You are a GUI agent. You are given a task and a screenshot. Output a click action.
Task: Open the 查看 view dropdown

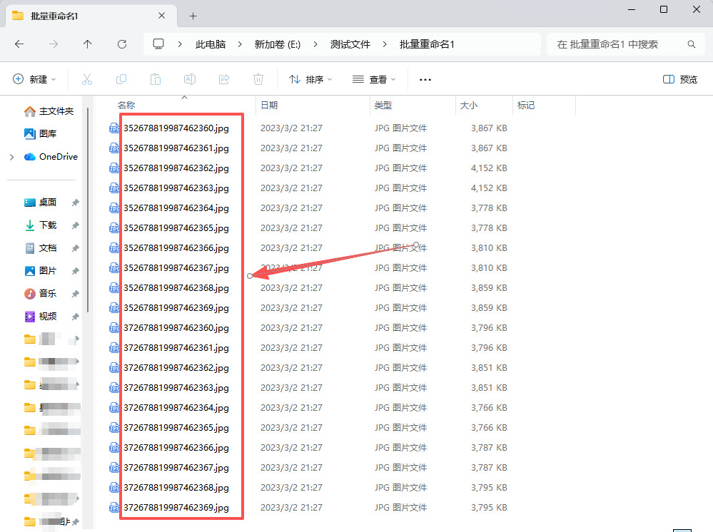374,79
